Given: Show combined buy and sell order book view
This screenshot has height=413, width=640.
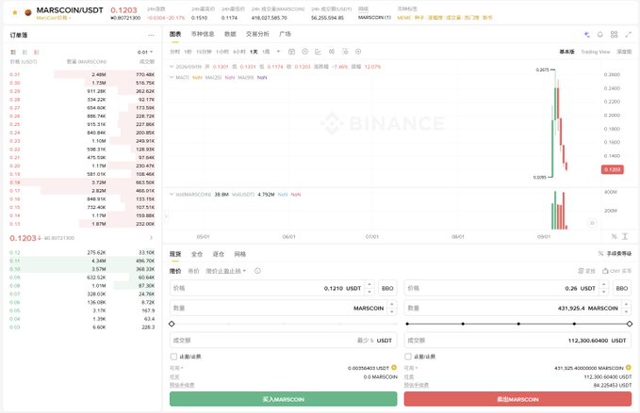Looking at the screenshot, I should coord(13,52).
